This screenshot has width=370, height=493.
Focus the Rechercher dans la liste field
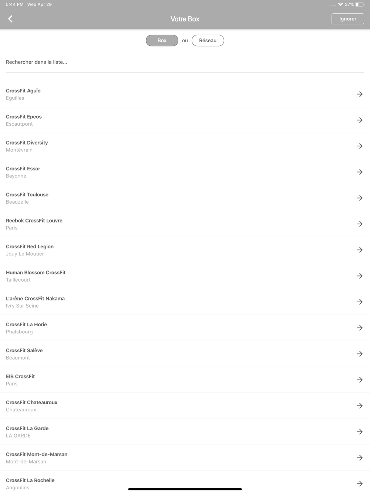185,62
